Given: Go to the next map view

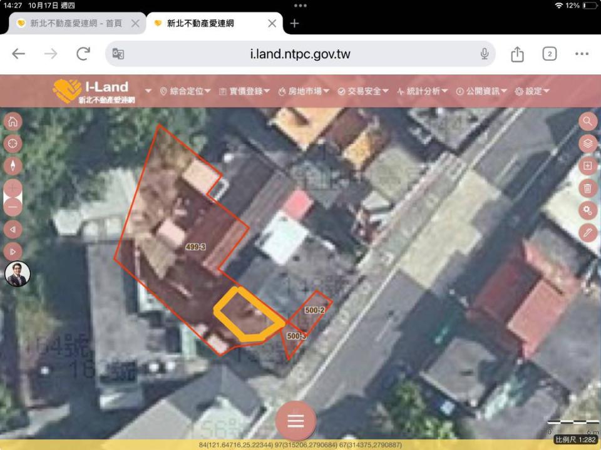Looking at the screenshot, I should click(13, 252).
